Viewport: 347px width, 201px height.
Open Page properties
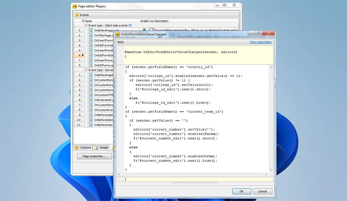click(x=94, y=156)
